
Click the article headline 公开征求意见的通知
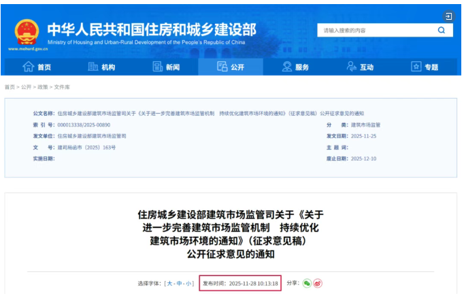231,254
